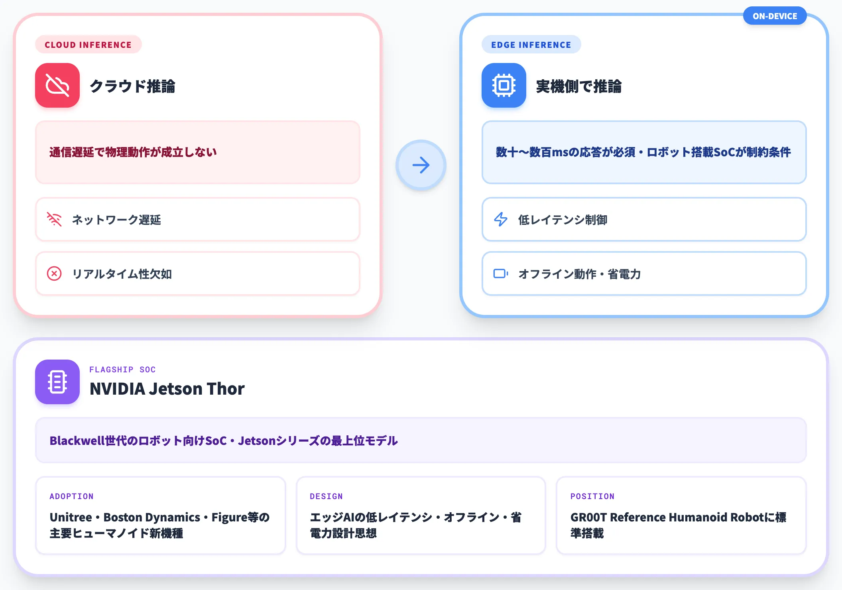
Task: Click the EDGE INFERENCE pill label
Action: coord(531,45)
